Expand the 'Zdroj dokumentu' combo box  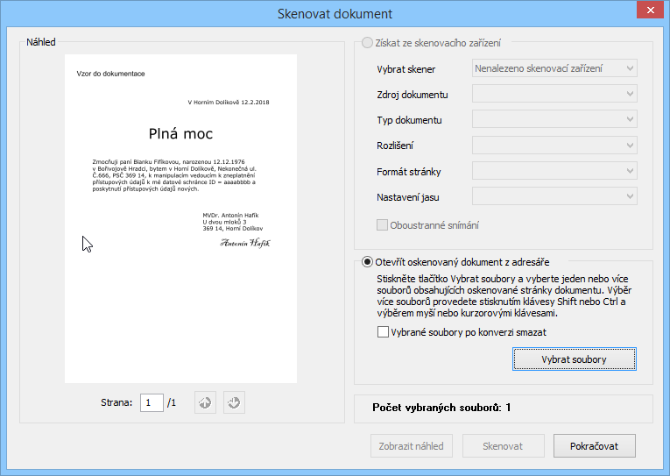pyautogui.click(x=554, y=94)
